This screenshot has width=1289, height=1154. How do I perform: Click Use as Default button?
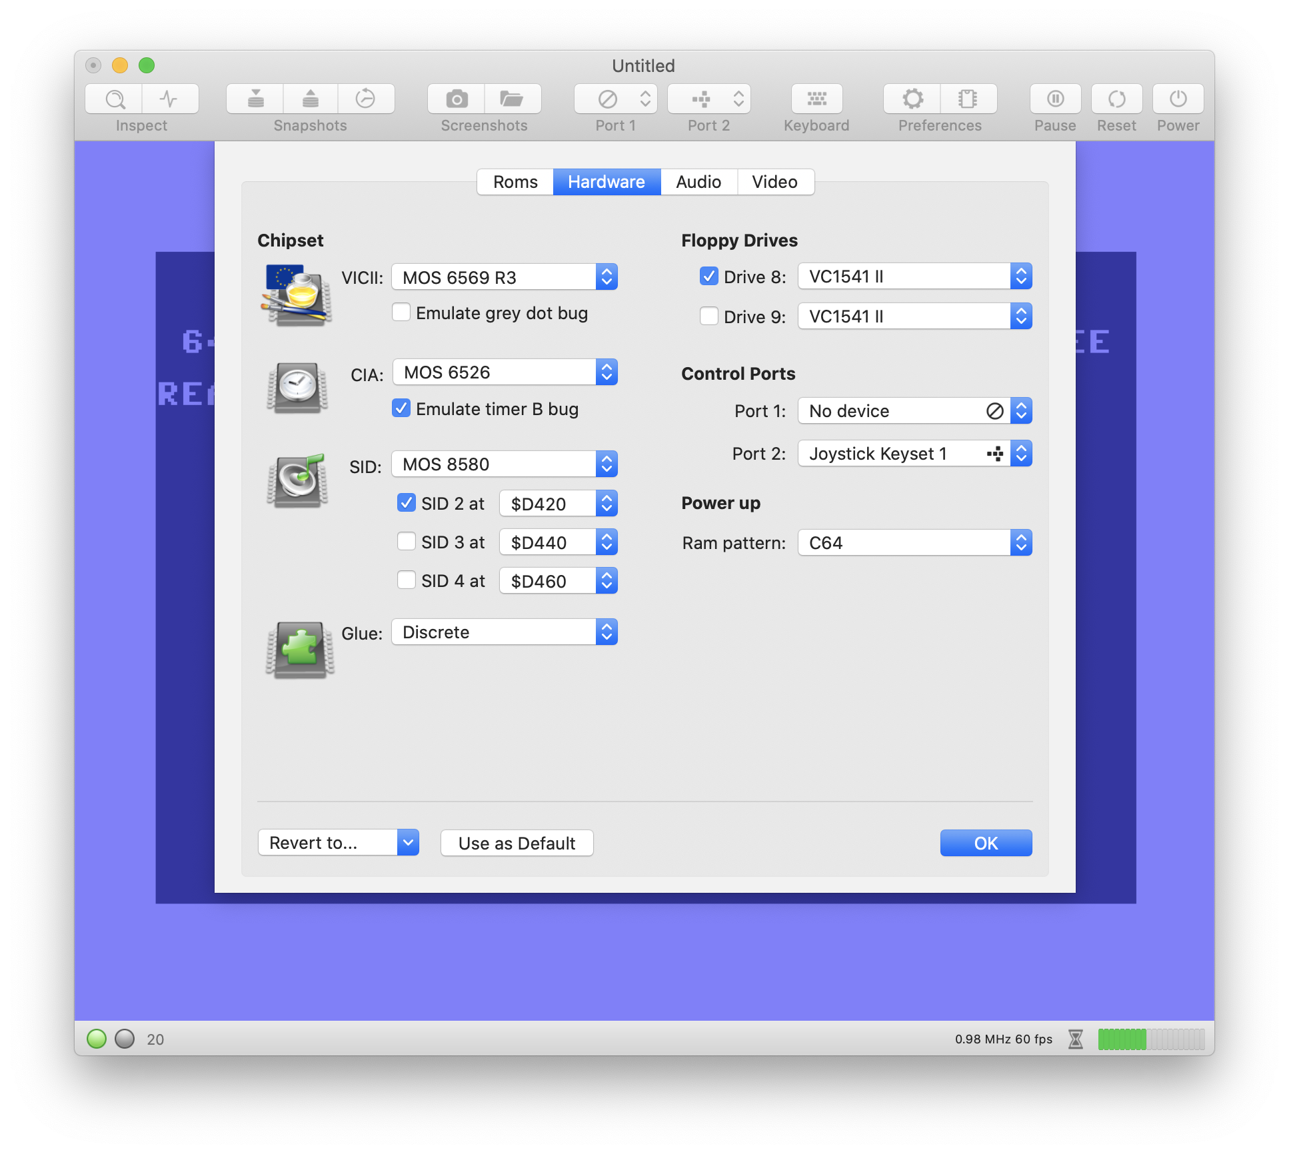coord(517,843)
